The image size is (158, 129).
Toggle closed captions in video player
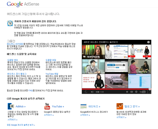(131, 92)
